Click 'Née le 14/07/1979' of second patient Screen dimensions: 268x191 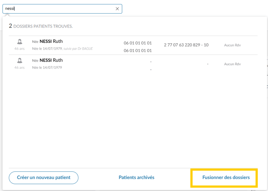[47, 67]
